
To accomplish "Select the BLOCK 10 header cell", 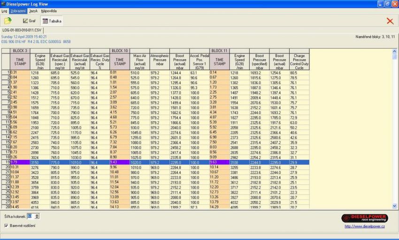I will (120, 51).
